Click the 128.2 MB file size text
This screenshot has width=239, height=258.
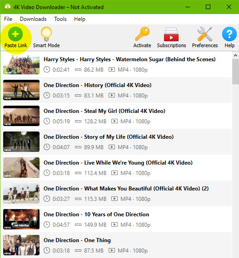[95, 121]
